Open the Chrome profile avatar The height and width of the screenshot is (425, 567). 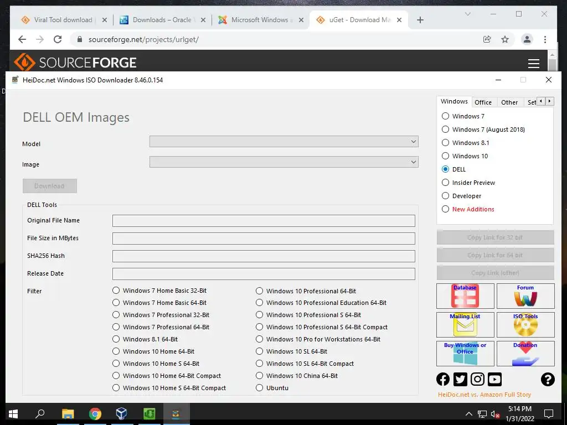(x=527, y=39)
